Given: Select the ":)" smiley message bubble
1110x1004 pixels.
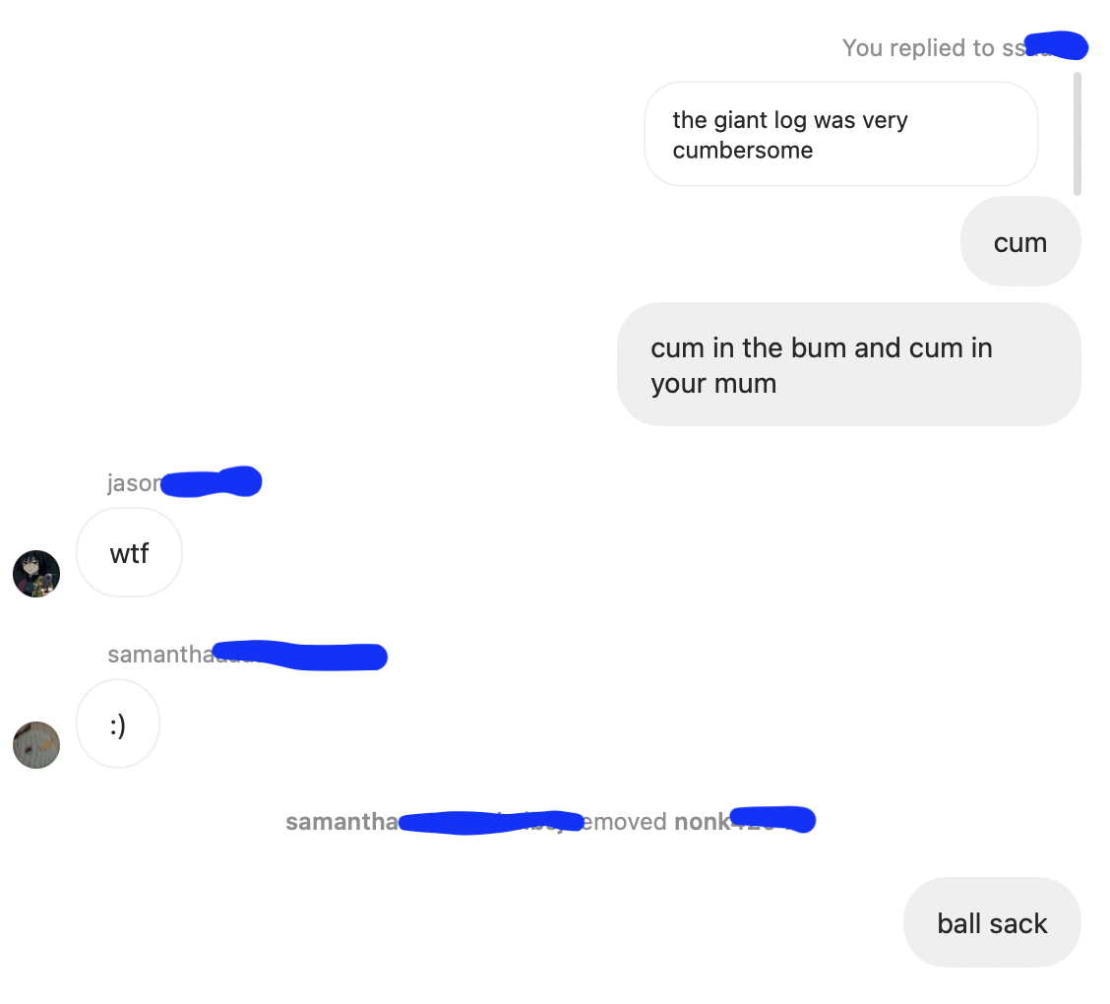Looking at the screenshot, I should tap(118, 724).
